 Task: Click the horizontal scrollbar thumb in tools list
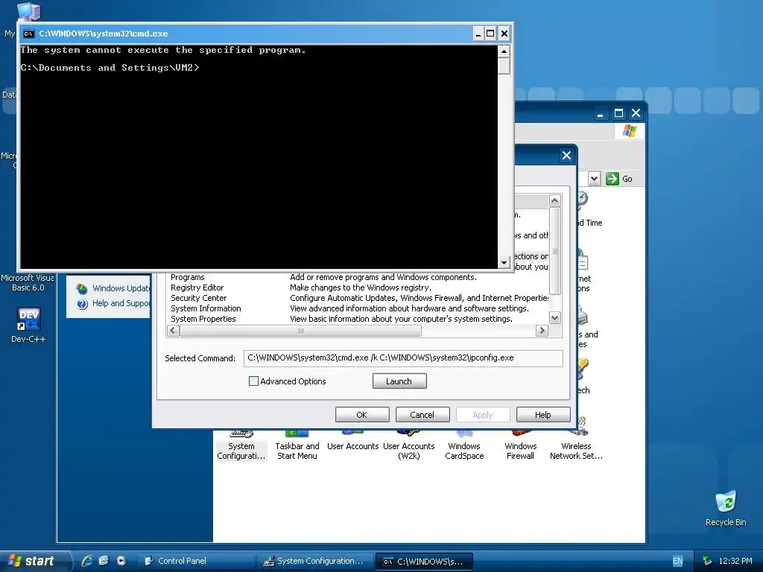point(300,331)
